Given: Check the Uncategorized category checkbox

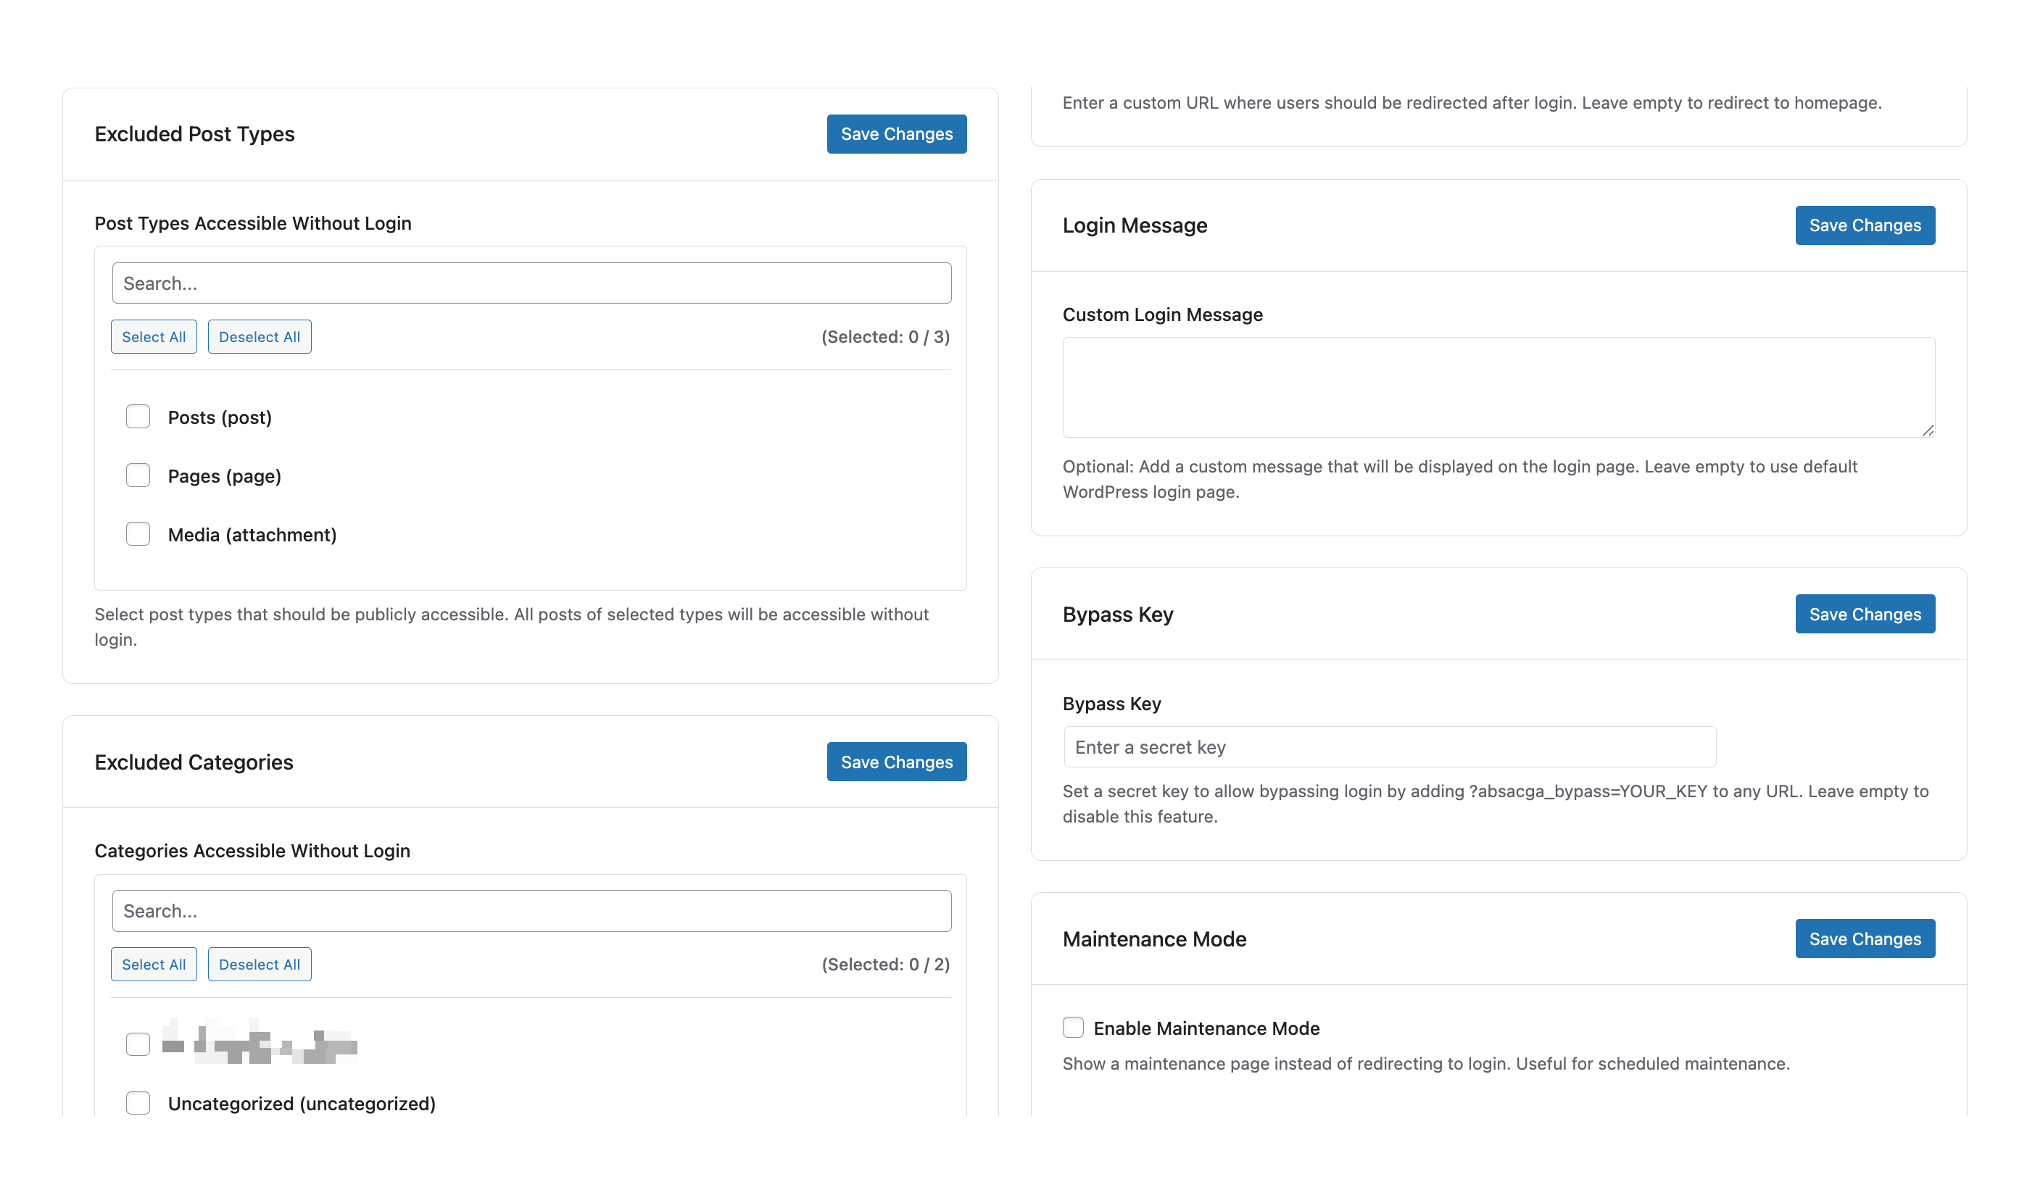Looking at the screenshot, I should pos(138,1102).
